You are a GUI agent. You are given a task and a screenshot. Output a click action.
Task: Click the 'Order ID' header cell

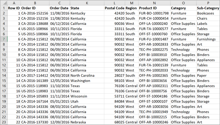[35, 8]
